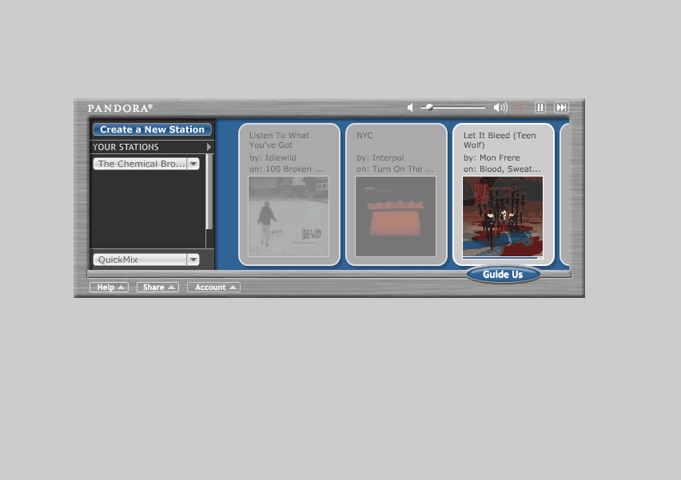Adjust the volume slider knob
Image resolution: width=681 pixels, height=480 pixels.
(x=429, y=107)
